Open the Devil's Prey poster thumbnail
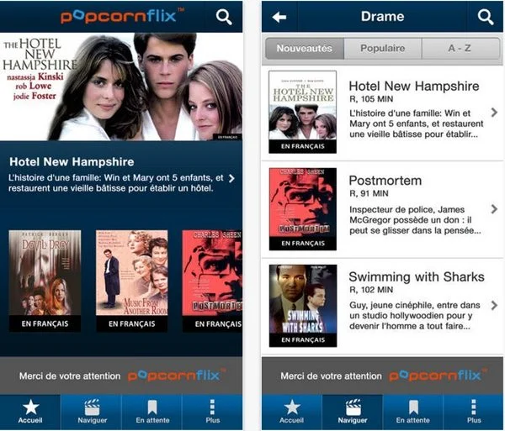Screen dimensions: 505x431 click(45, 281)
